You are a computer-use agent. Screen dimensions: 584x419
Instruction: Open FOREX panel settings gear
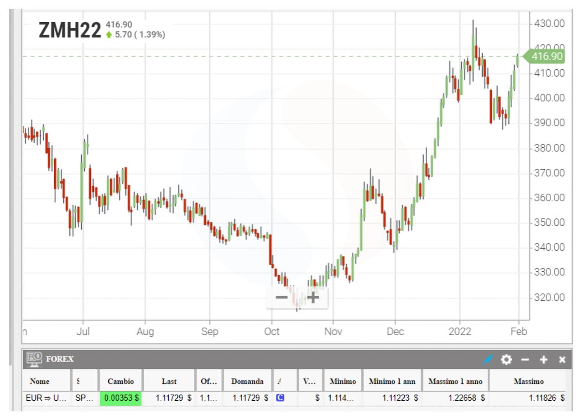click(x=506, y=359)
